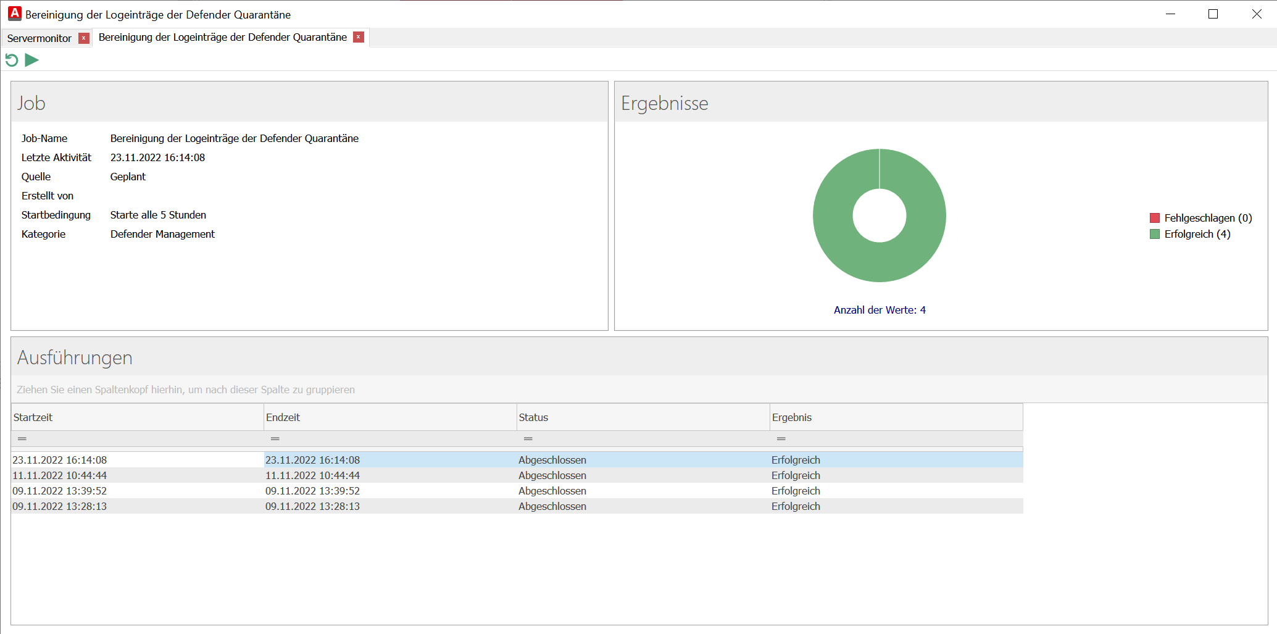Click the green Erfolgreich legend swatch
1277x634 pixels.
1155,234
